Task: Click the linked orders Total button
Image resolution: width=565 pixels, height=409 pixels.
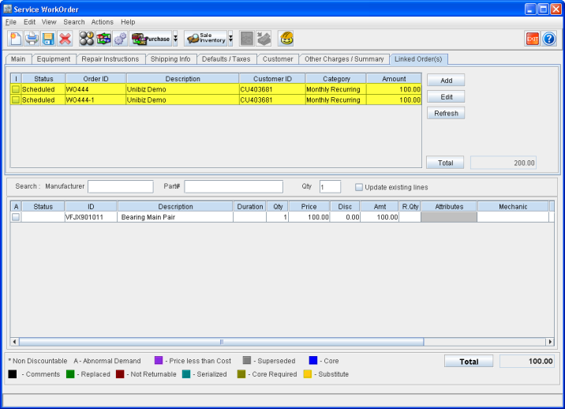Action: coord(445,163)
